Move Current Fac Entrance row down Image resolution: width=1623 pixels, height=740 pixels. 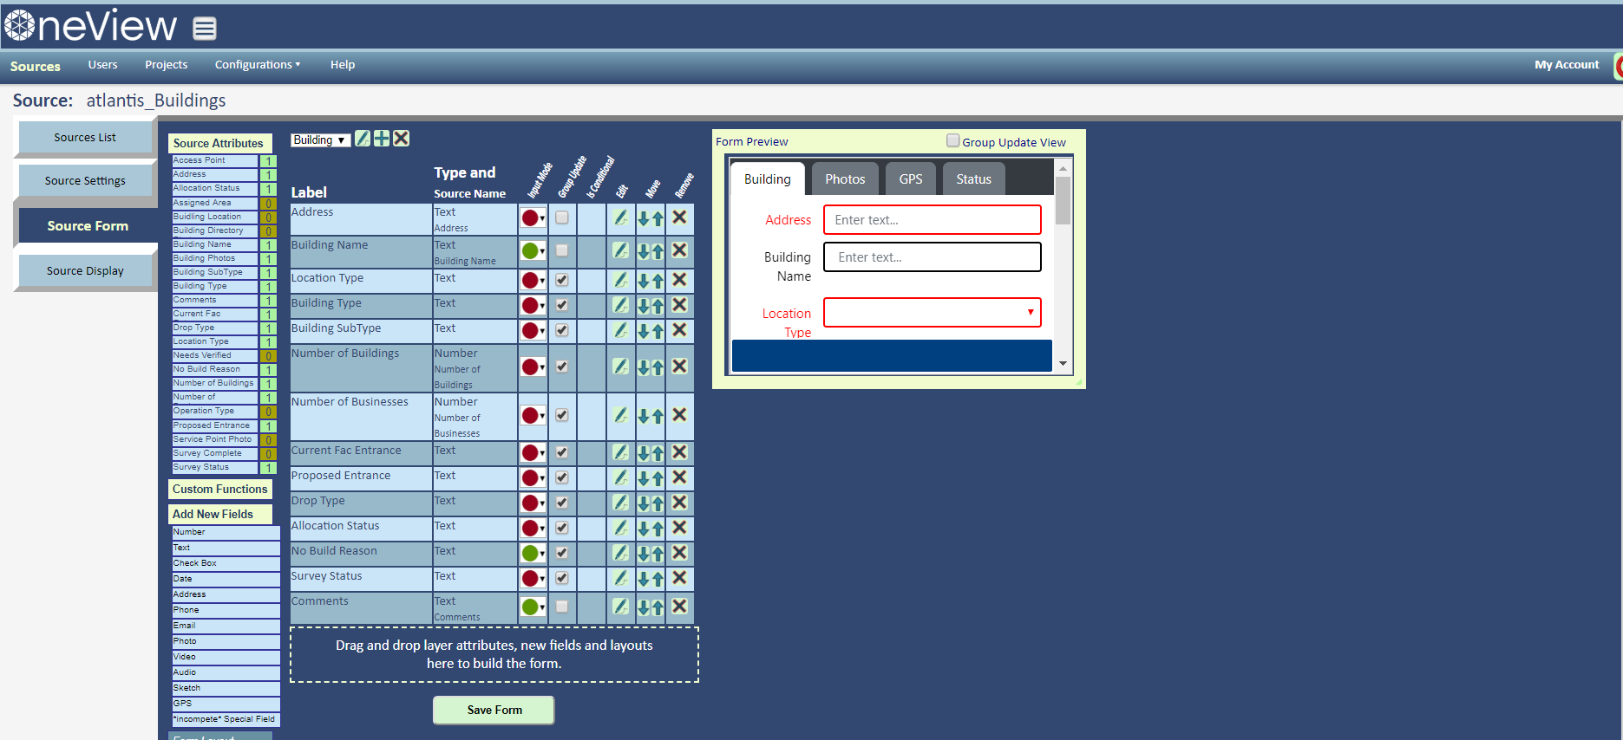coord(644,453)
